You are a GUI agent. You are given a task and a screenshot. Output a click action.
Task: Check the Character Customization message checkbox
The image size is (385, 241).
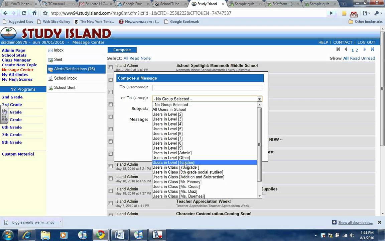click(x=111, y=215)
